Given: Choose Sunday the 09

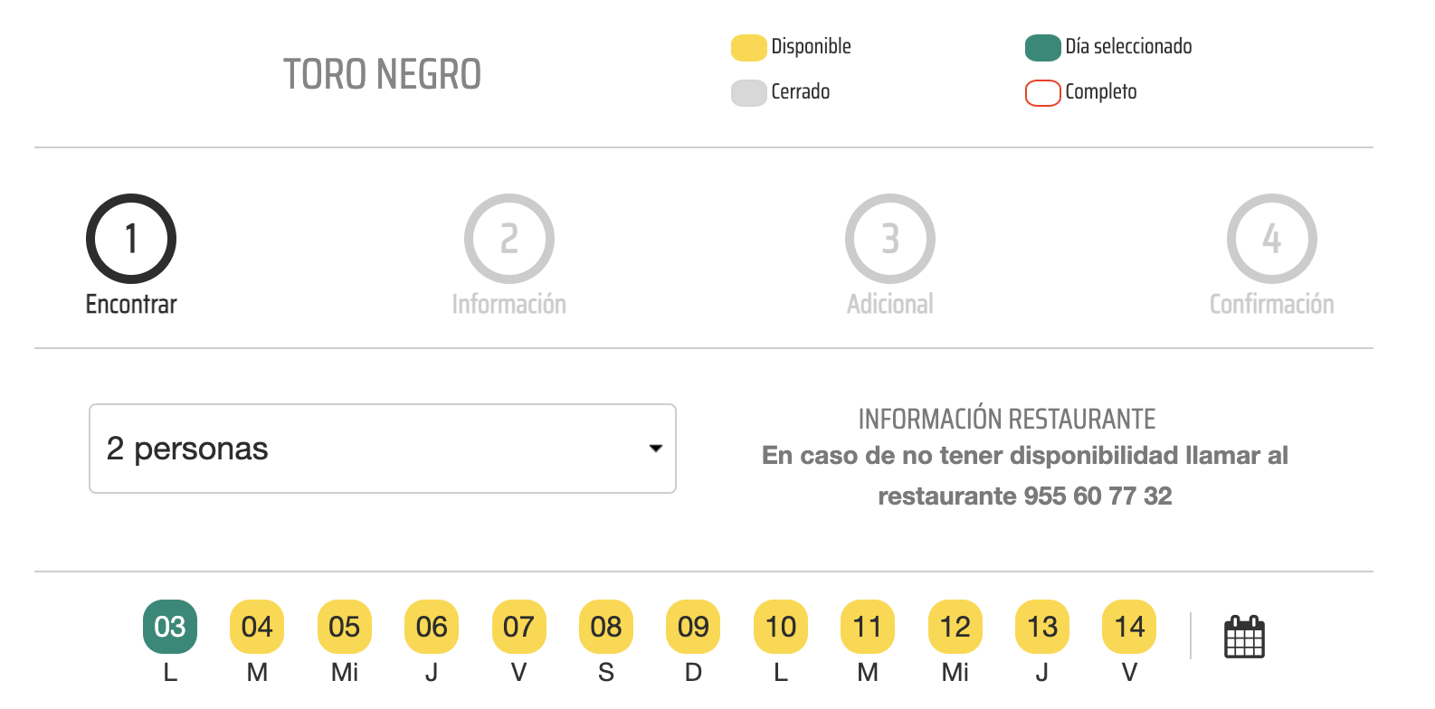Looking at the screenshot, I should (x=693, y=627).
